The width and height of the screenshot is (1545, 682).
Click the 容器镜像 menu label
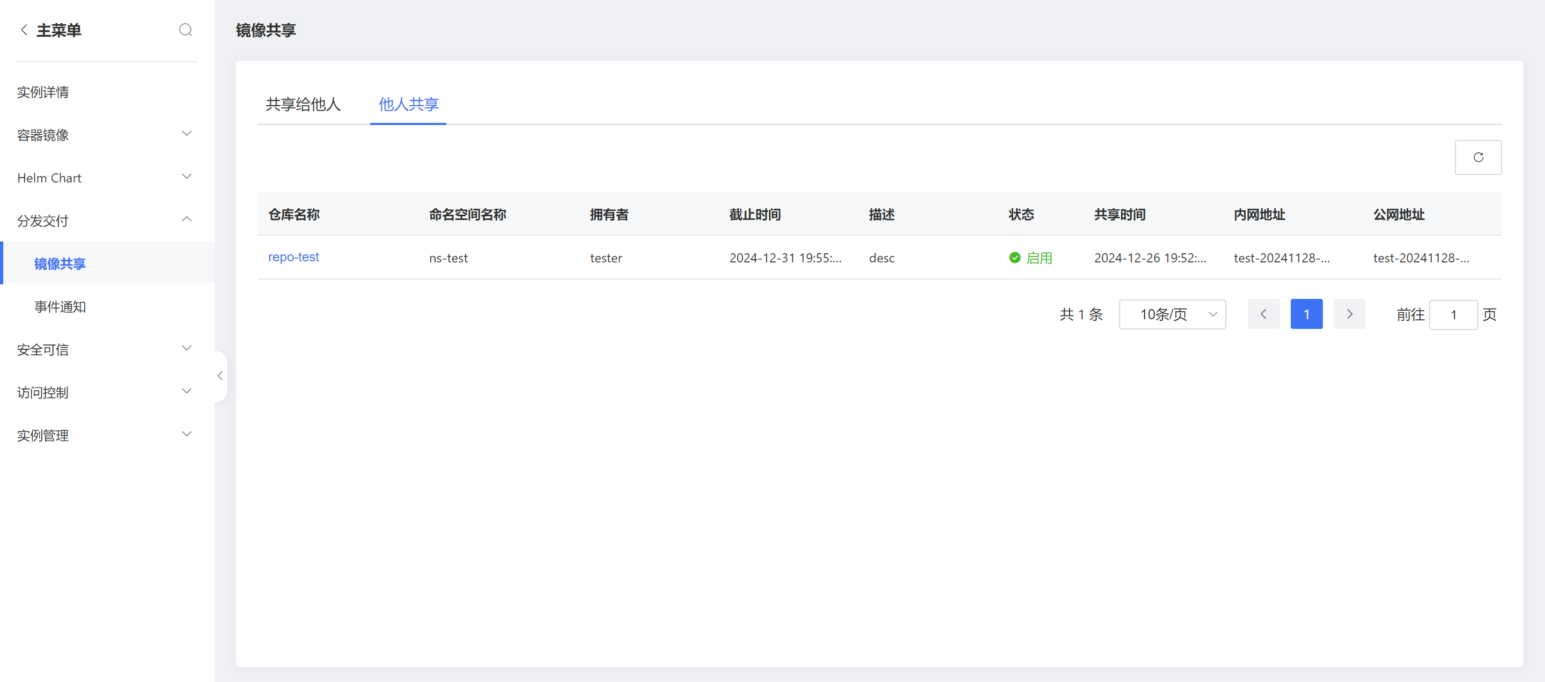point(43,135)
